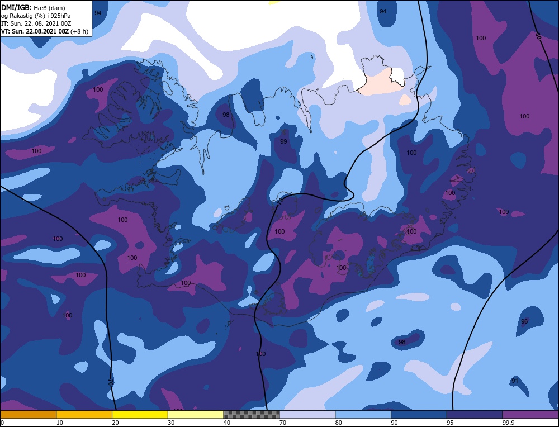Click the "95" legend tick label
Screen dimensions: 559x427
click(x=450, y=423)
